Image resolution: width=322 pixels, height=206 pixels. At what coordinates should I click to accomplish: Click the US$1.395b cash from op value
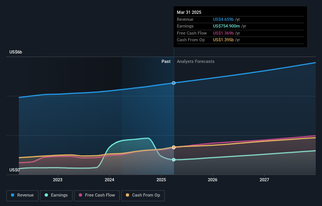(x=223, y=40)
